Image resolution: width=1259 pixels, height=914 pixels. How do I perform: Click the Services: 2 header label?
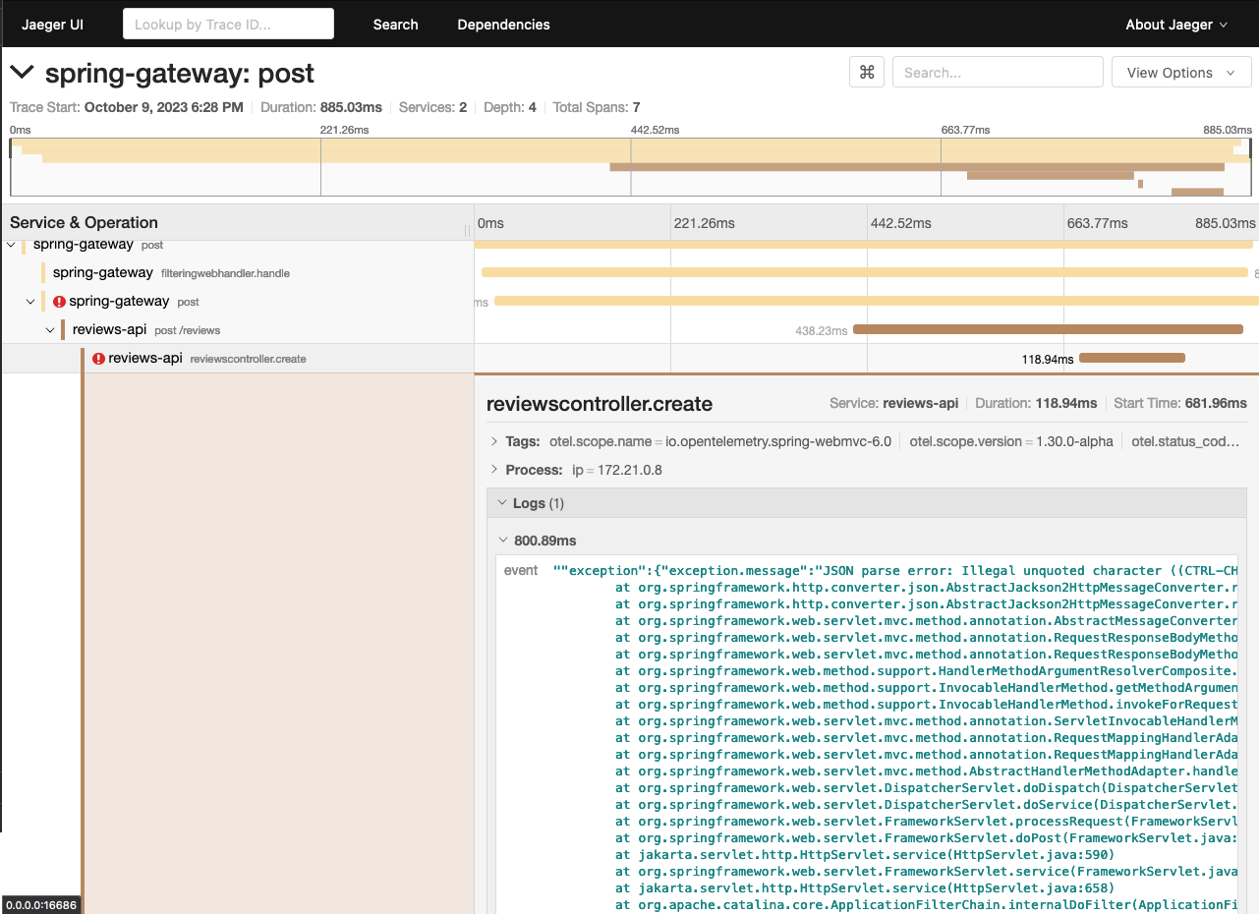point(433,107)
